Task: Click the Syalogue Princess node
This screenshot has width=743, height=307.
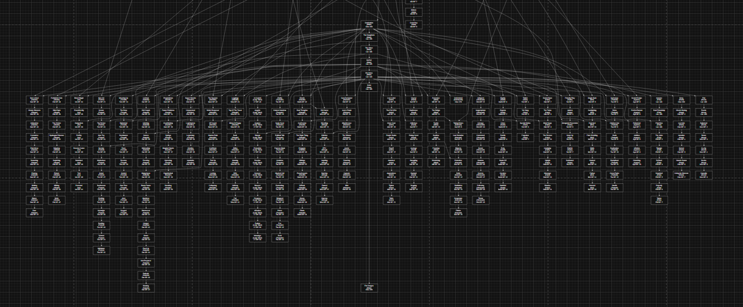Action: point(56,137)
